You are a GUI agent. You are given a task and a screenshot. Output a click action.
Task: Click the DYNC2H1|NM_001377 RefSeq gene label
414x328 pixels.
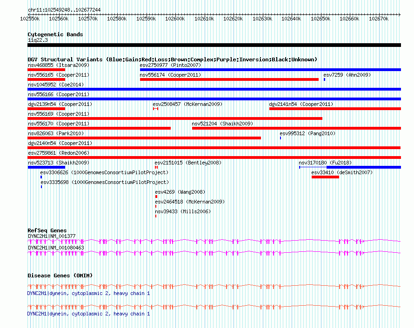pyautogui.click(x=52, y=236)
